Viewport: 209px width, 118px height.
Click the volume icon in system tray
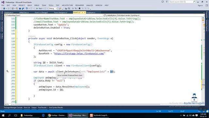pos(190,115)
